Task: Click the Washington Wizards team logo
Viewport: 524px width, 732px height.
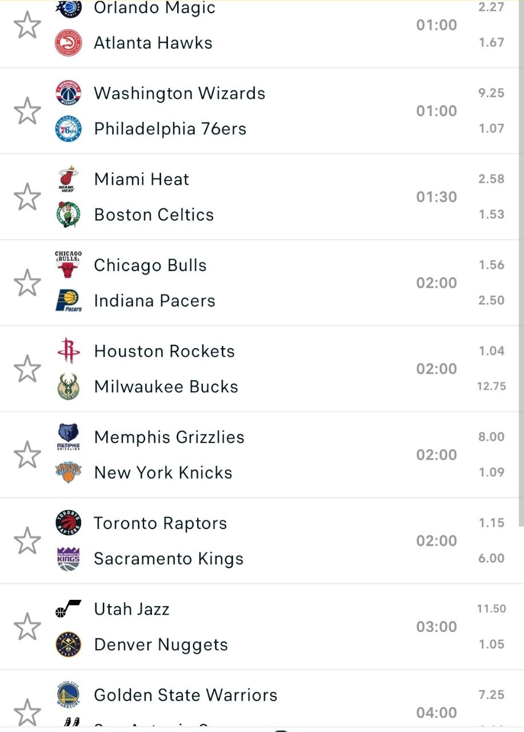Action: click(x=69, y=93)
